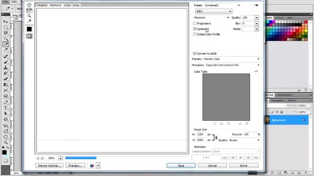The height and width of the screenshot is (176, 314).
Task: Switch to the Optimized tab
Action: pyautogui.click(x=55, y=5)
